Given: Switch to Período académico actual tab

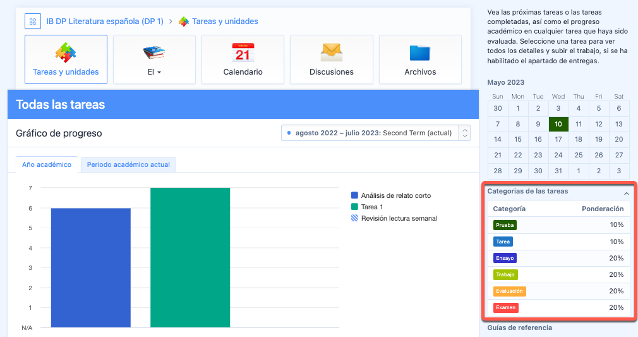Looking at the screenshot, I should 128,164.
